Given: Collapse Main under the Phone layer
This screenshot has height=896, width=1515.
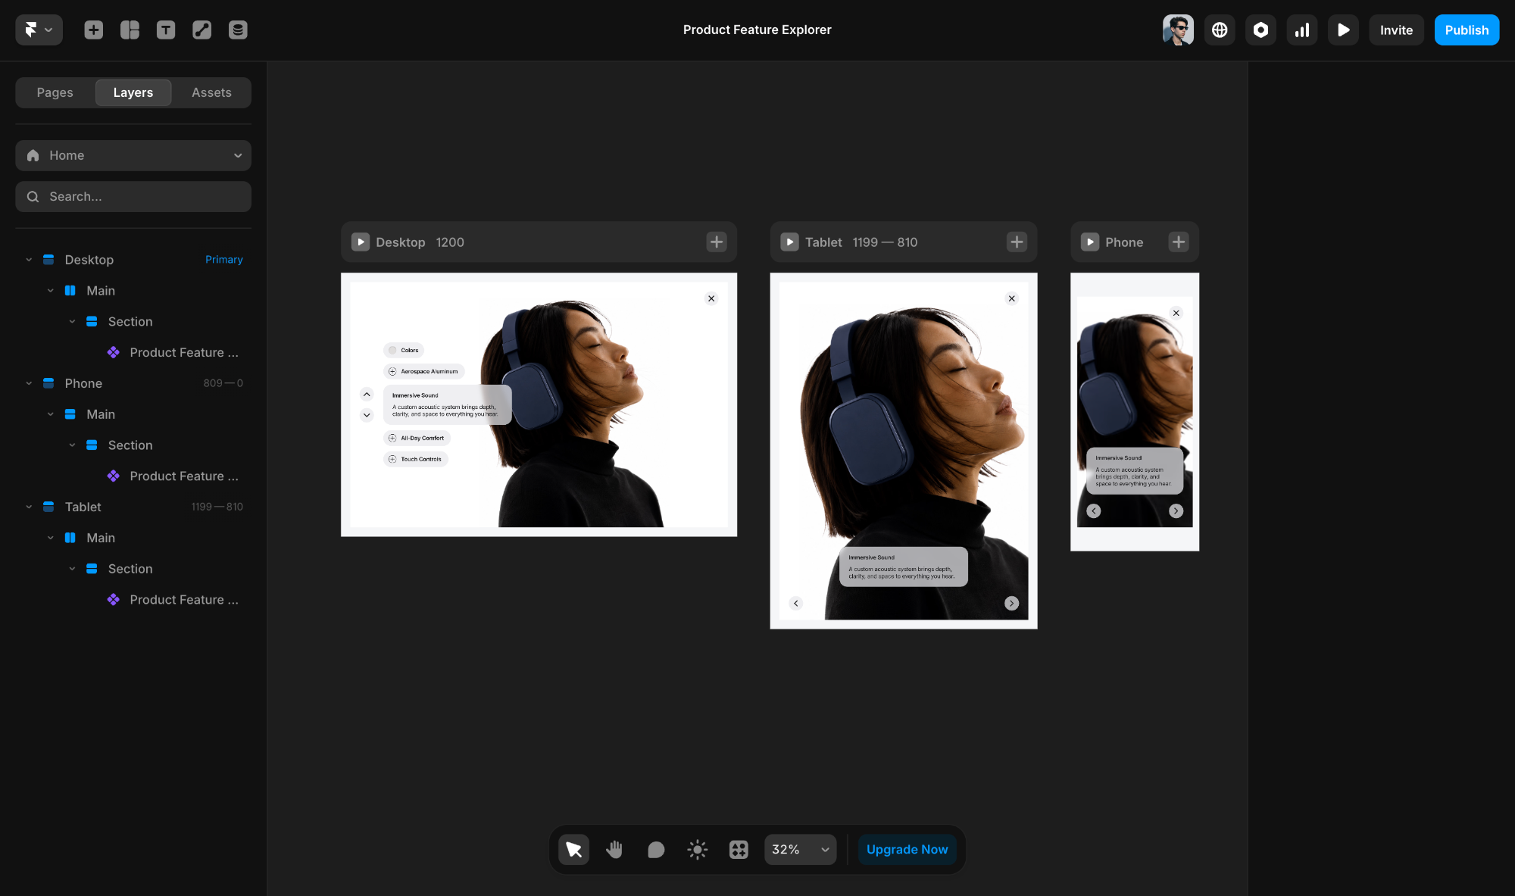Looking at the screenshot, I should click(51, 414).
